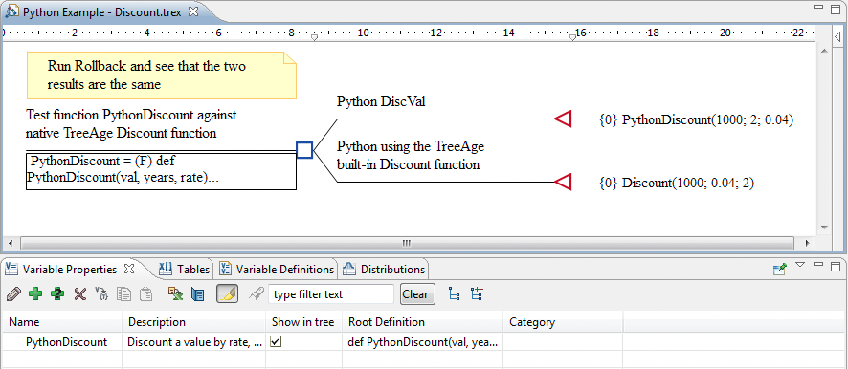Click the collapse tree hierarchy icon
848x369 pixels.
coord(455,293)
